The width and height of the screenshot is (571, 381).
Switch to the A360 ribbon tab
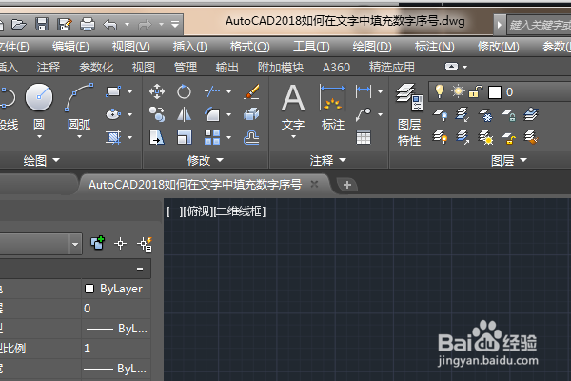click(336, 67)
